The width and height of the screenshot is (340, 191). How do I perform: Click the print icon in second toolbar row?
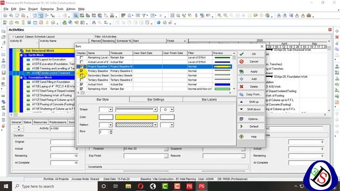tap(165, 22)
